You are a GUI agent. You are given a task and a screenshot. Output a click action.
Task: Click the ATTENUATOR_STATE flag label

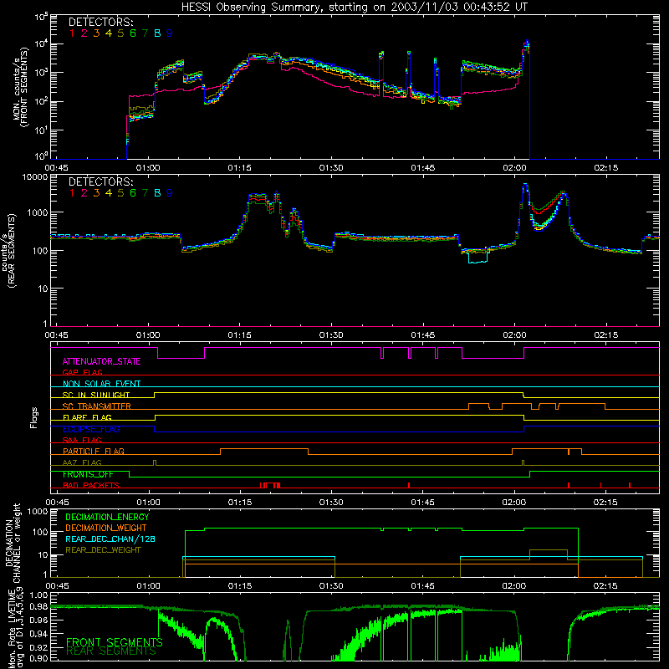point(101,361)
